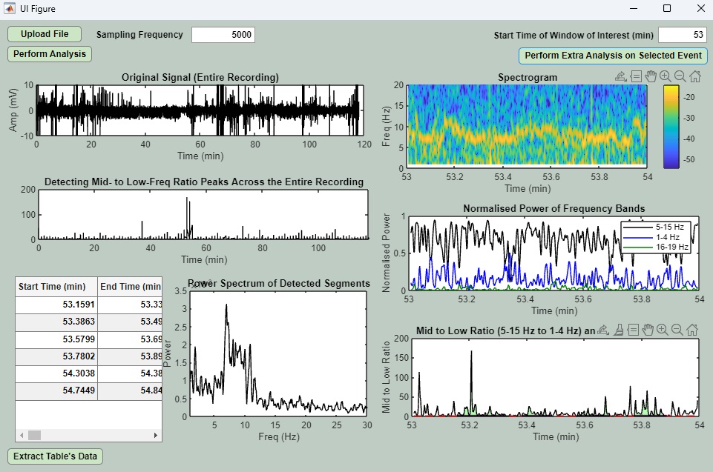This screenshot has height=472, width=713.
Task: Click the Spectrogram colorbar
Action: point(671,126)
